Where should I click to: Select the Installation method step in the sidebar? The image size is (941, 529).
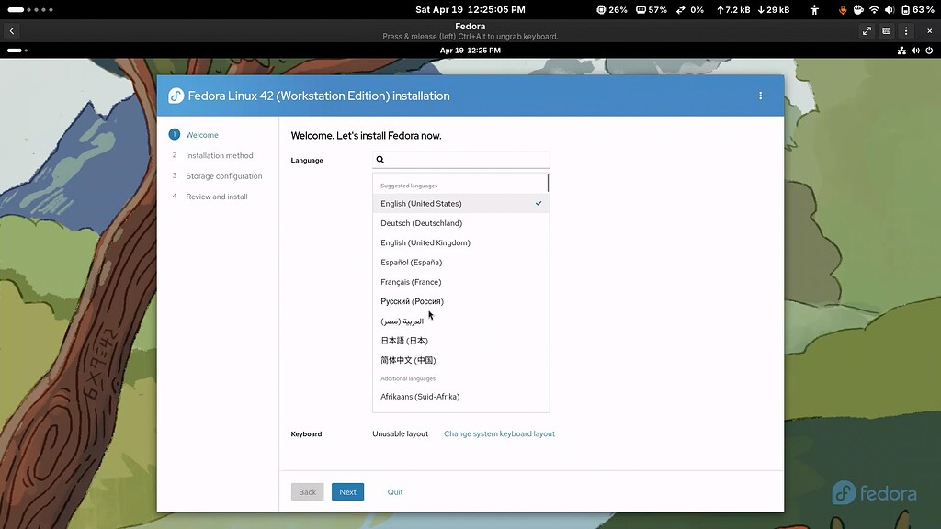219,155
